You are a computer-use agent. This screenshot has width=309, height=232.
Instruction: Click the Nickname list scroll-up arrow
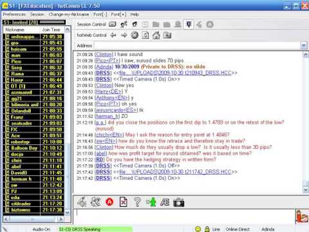click(68, 30)
